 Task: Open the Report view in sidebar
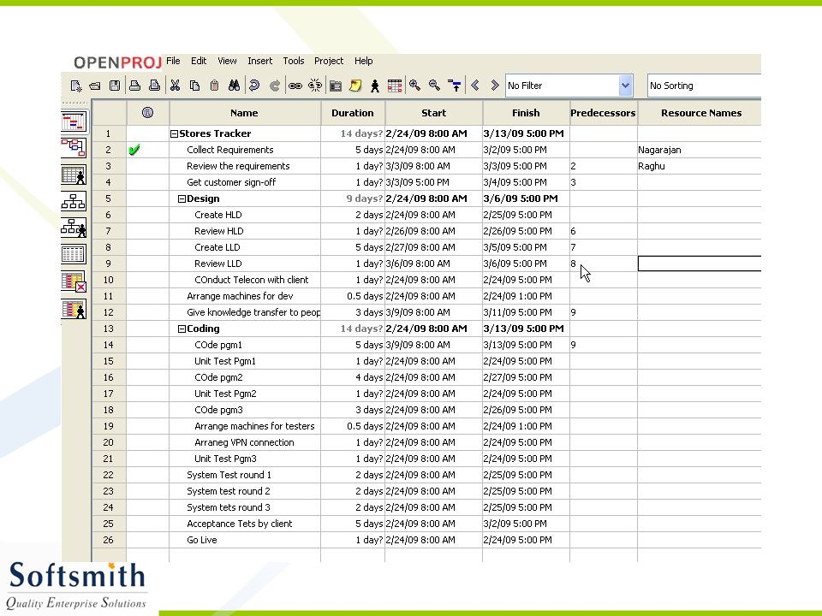pyautogui.click(x=74, y=255)
